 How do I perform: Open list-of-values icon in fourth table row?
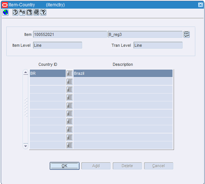(69, 98)
